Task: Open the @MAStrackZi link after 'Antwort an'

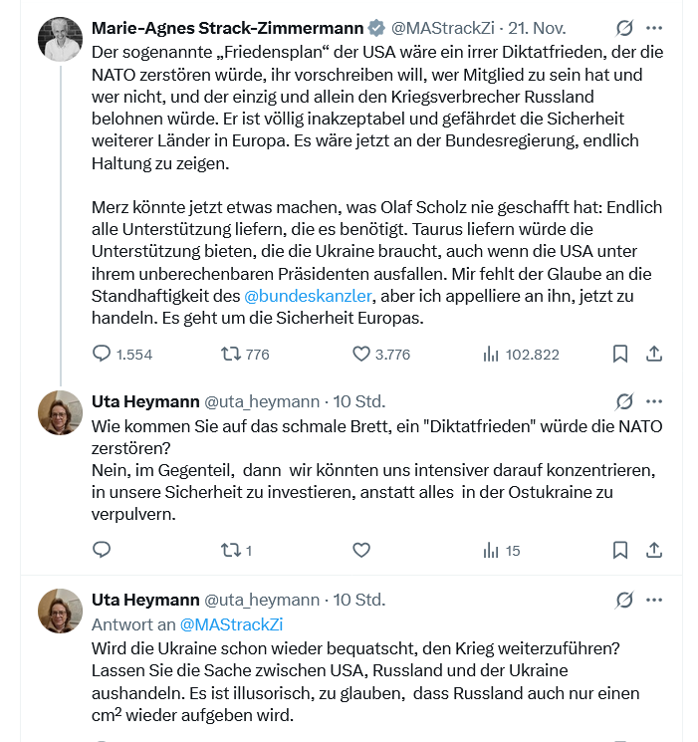Action: click(x=231, y=624)
